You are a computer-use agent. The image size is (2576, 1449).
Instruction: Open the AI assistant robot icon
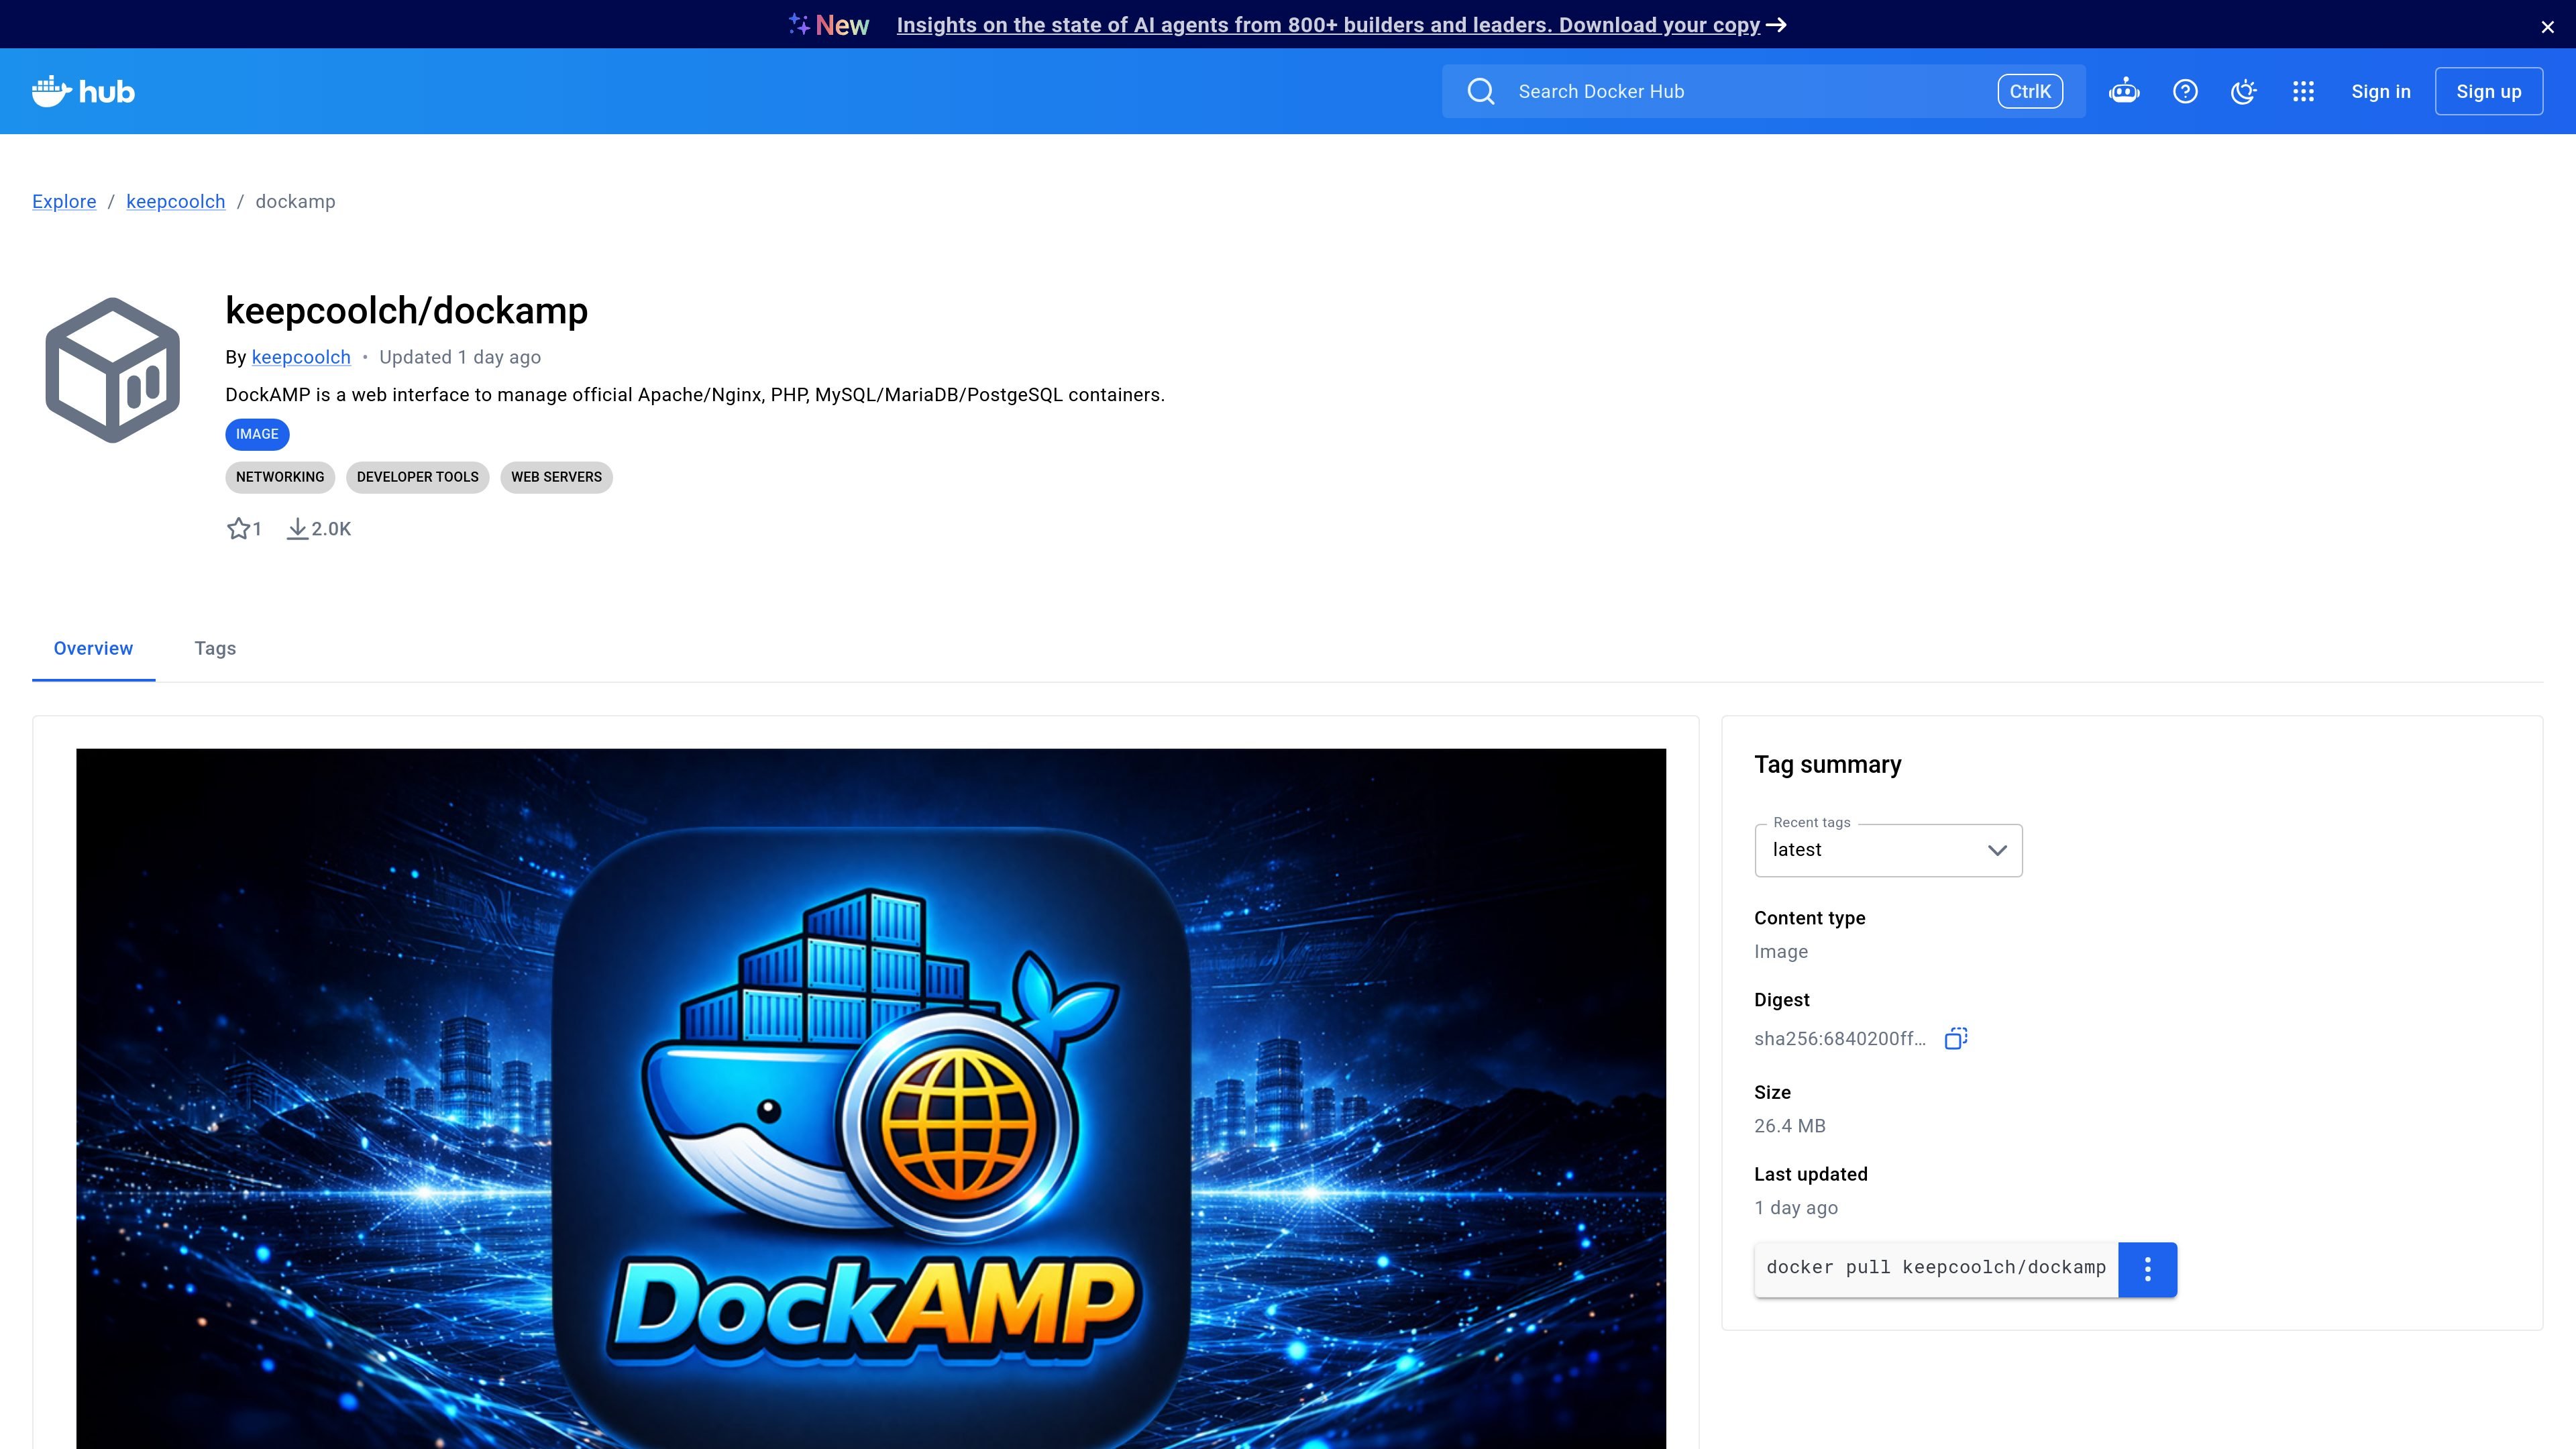coord(2124,91)
